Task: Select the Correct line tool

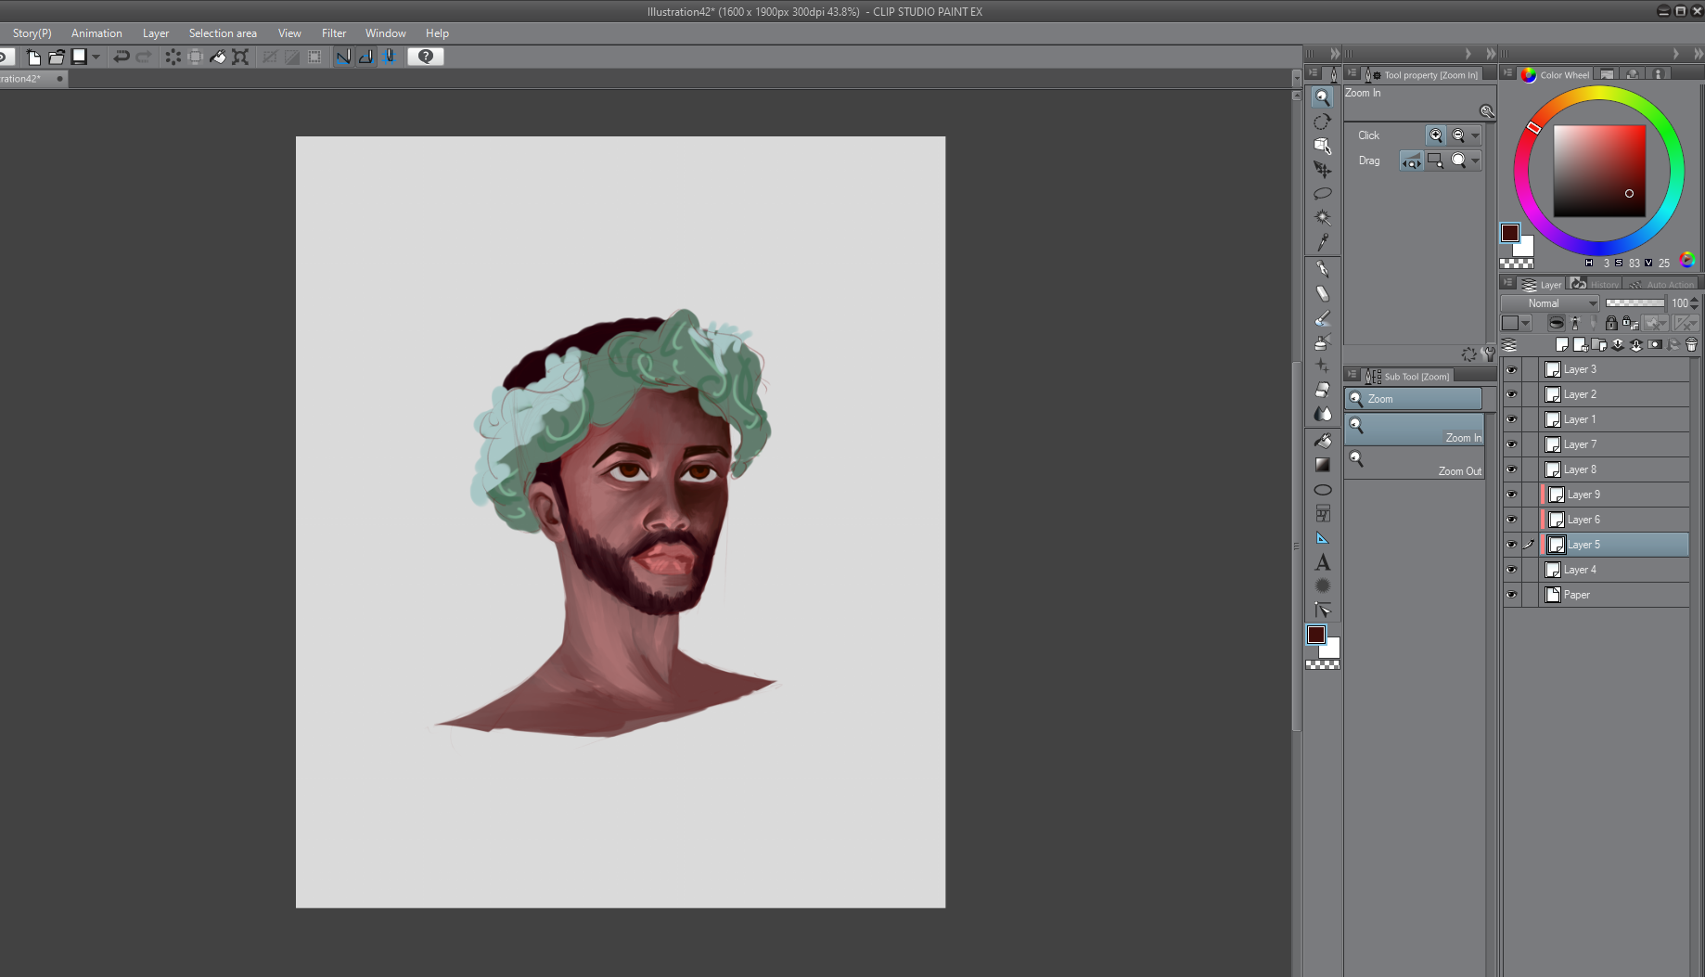Action: (1322, 610)
